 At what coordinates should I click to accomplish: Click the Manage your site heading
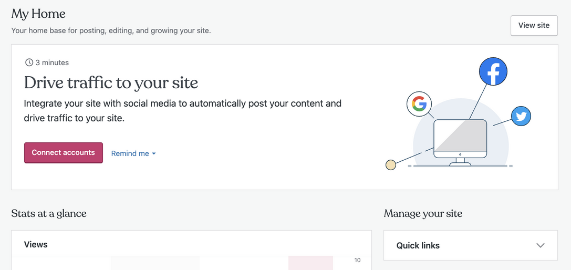pos(423,213)
